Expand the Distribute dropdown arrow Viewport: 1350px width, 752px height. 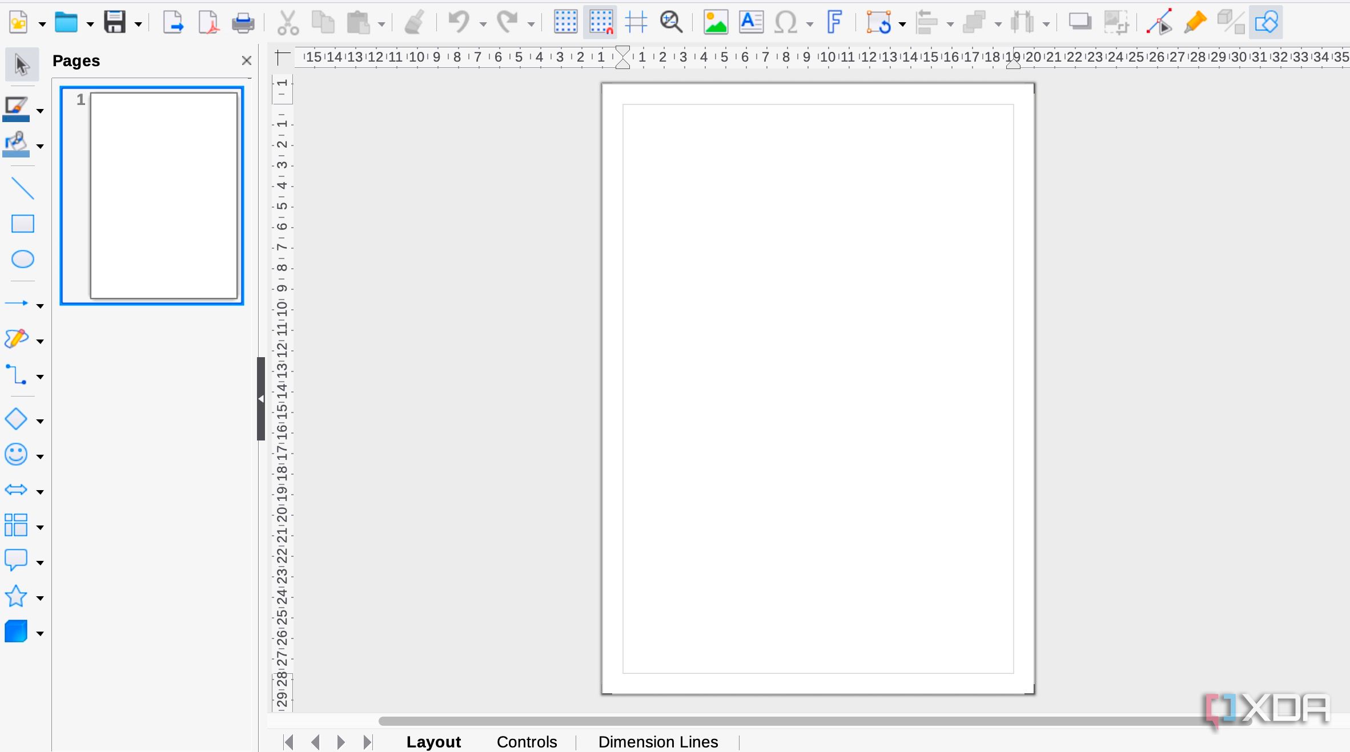tap(1046, 24)
